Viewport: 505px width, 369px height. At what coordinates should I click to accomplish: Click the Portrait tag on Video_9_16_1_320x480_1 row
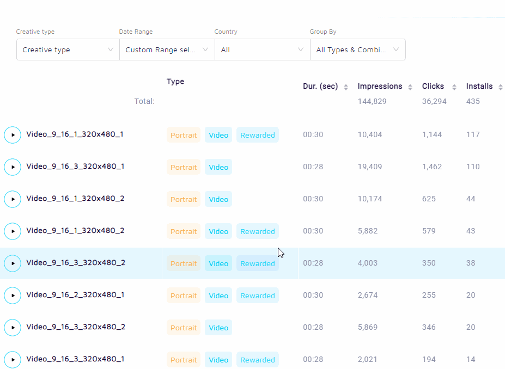pyautogui.click(x=184, y=135)
